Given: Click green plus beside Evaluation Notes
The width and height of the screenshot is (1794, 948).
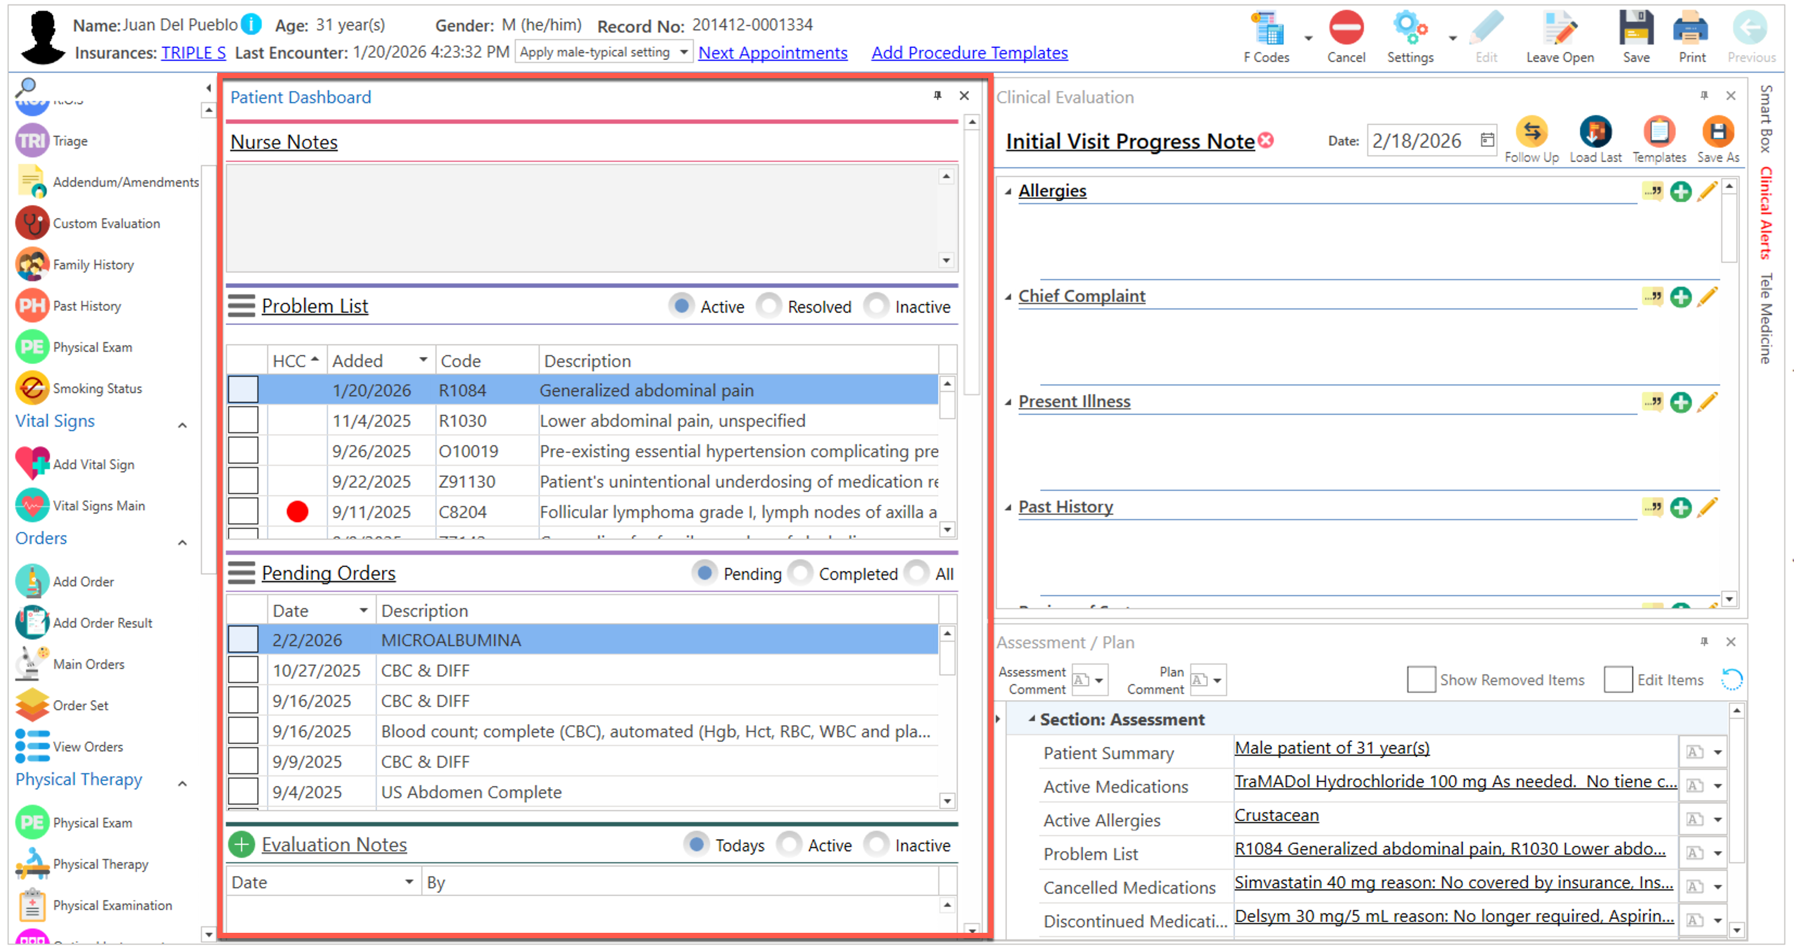Looking at the screenshot, I should click(x=242, y=845).
